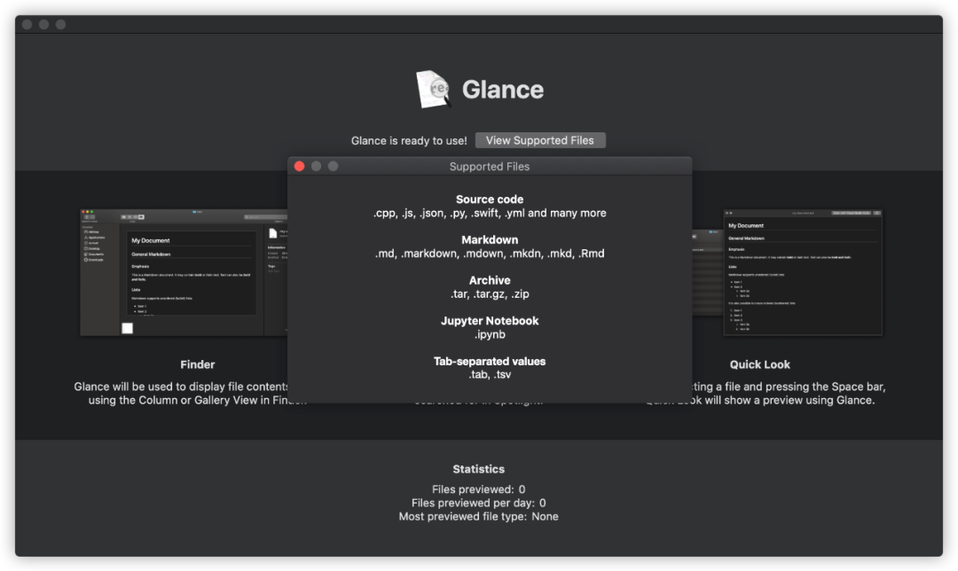Click the Quick Look section title
This screenshot has height=571, width=958.
pos(759,364)
